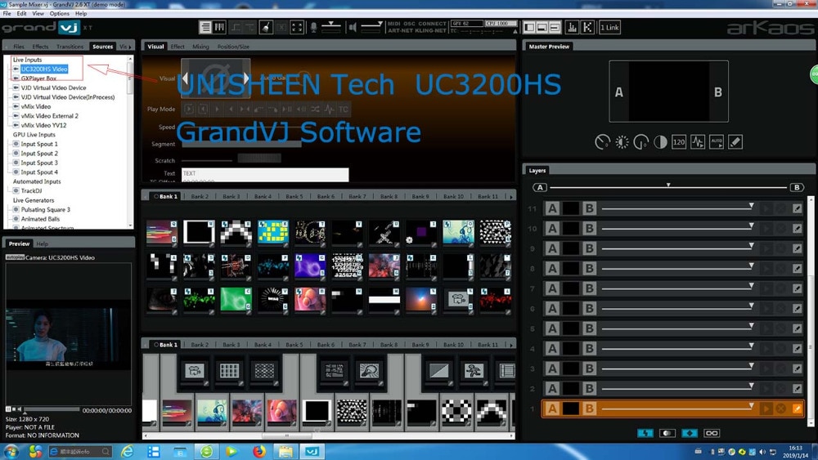
Task: Click the broom clear icon in top toolbar
Action: point(266,27)
